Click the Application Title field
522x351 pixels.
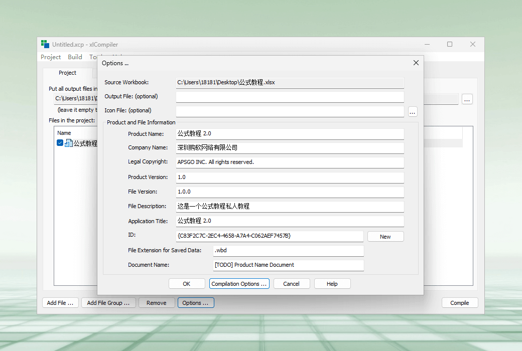tap(290, 221)
